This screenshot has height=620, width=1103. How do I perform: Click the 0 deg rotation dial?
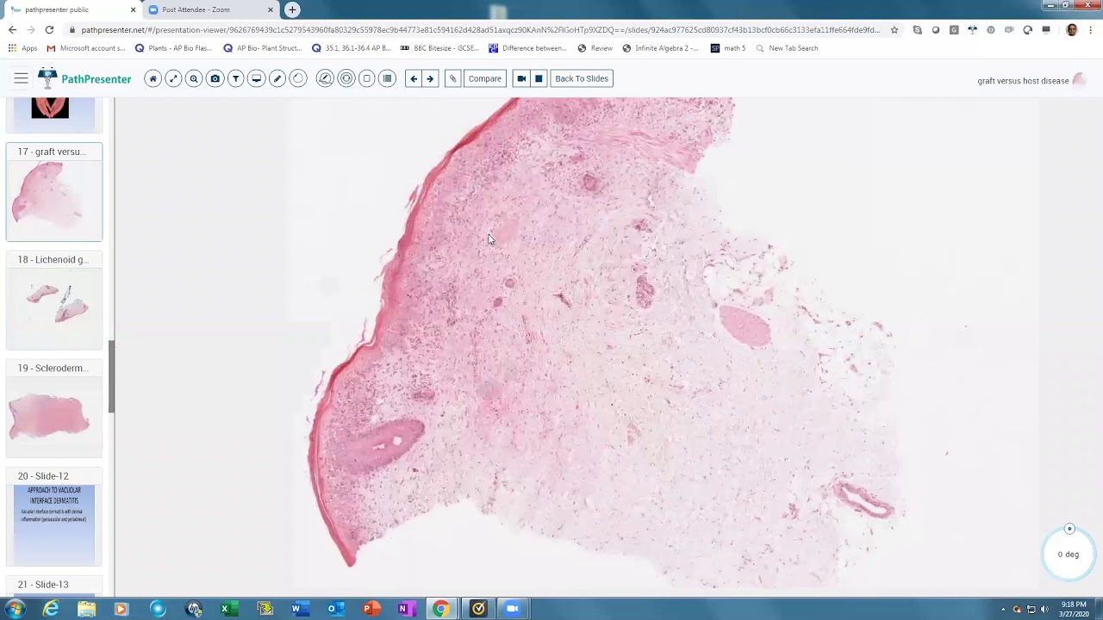click(x=1069, y=554)
